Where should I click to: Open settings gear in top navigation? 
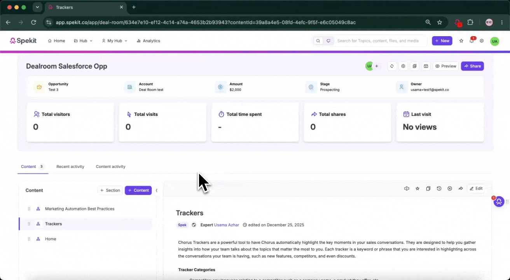coord(482,41)
